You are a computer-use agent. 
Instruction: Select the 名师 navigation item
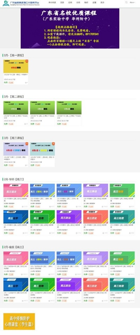pos(78,2)
